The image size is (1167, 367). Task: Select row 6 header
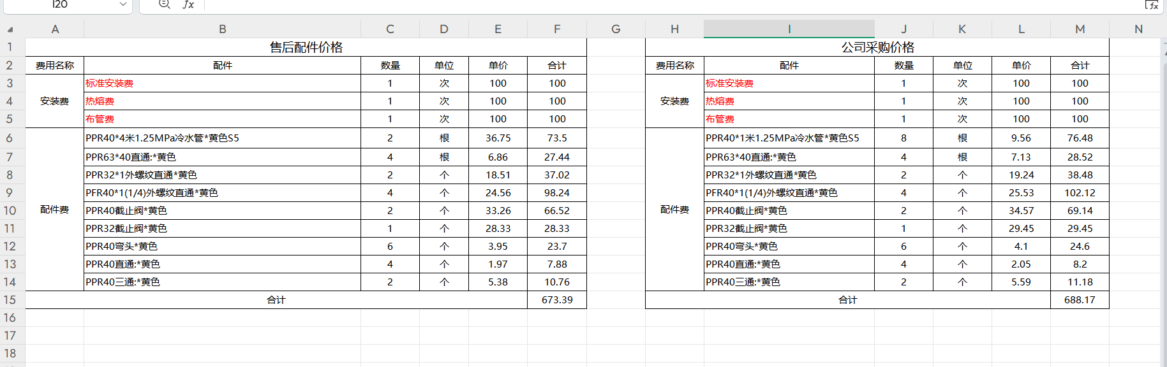(10, 138)
